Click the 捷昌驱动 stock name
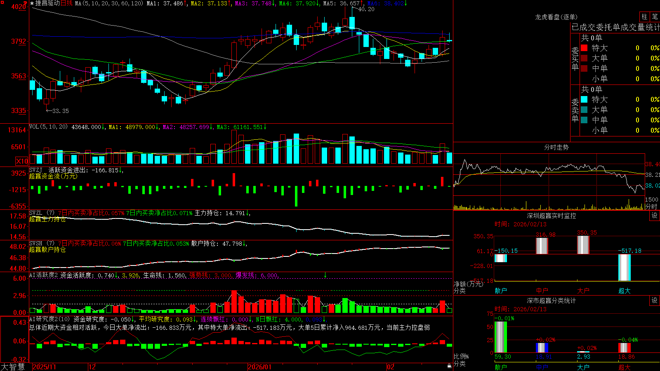Screen dimensions: 660x371 pyautogui.click(x=47, y=3)
